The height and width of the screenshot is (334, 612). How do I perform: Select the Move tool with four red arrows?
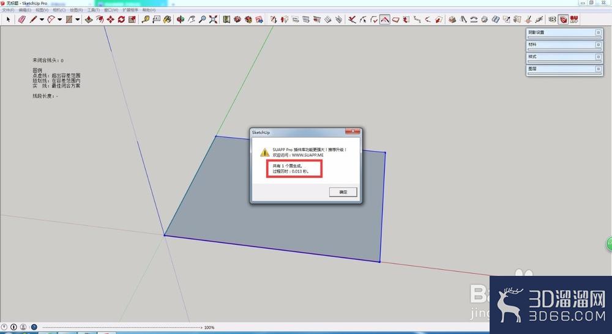pyautogui.click(x=111, y=19)
